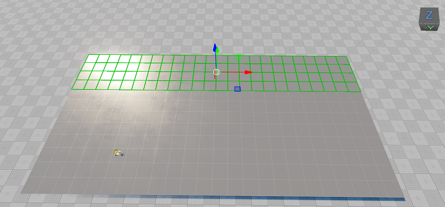Click the red X-axis arrowhead

(x=249, y=72)
